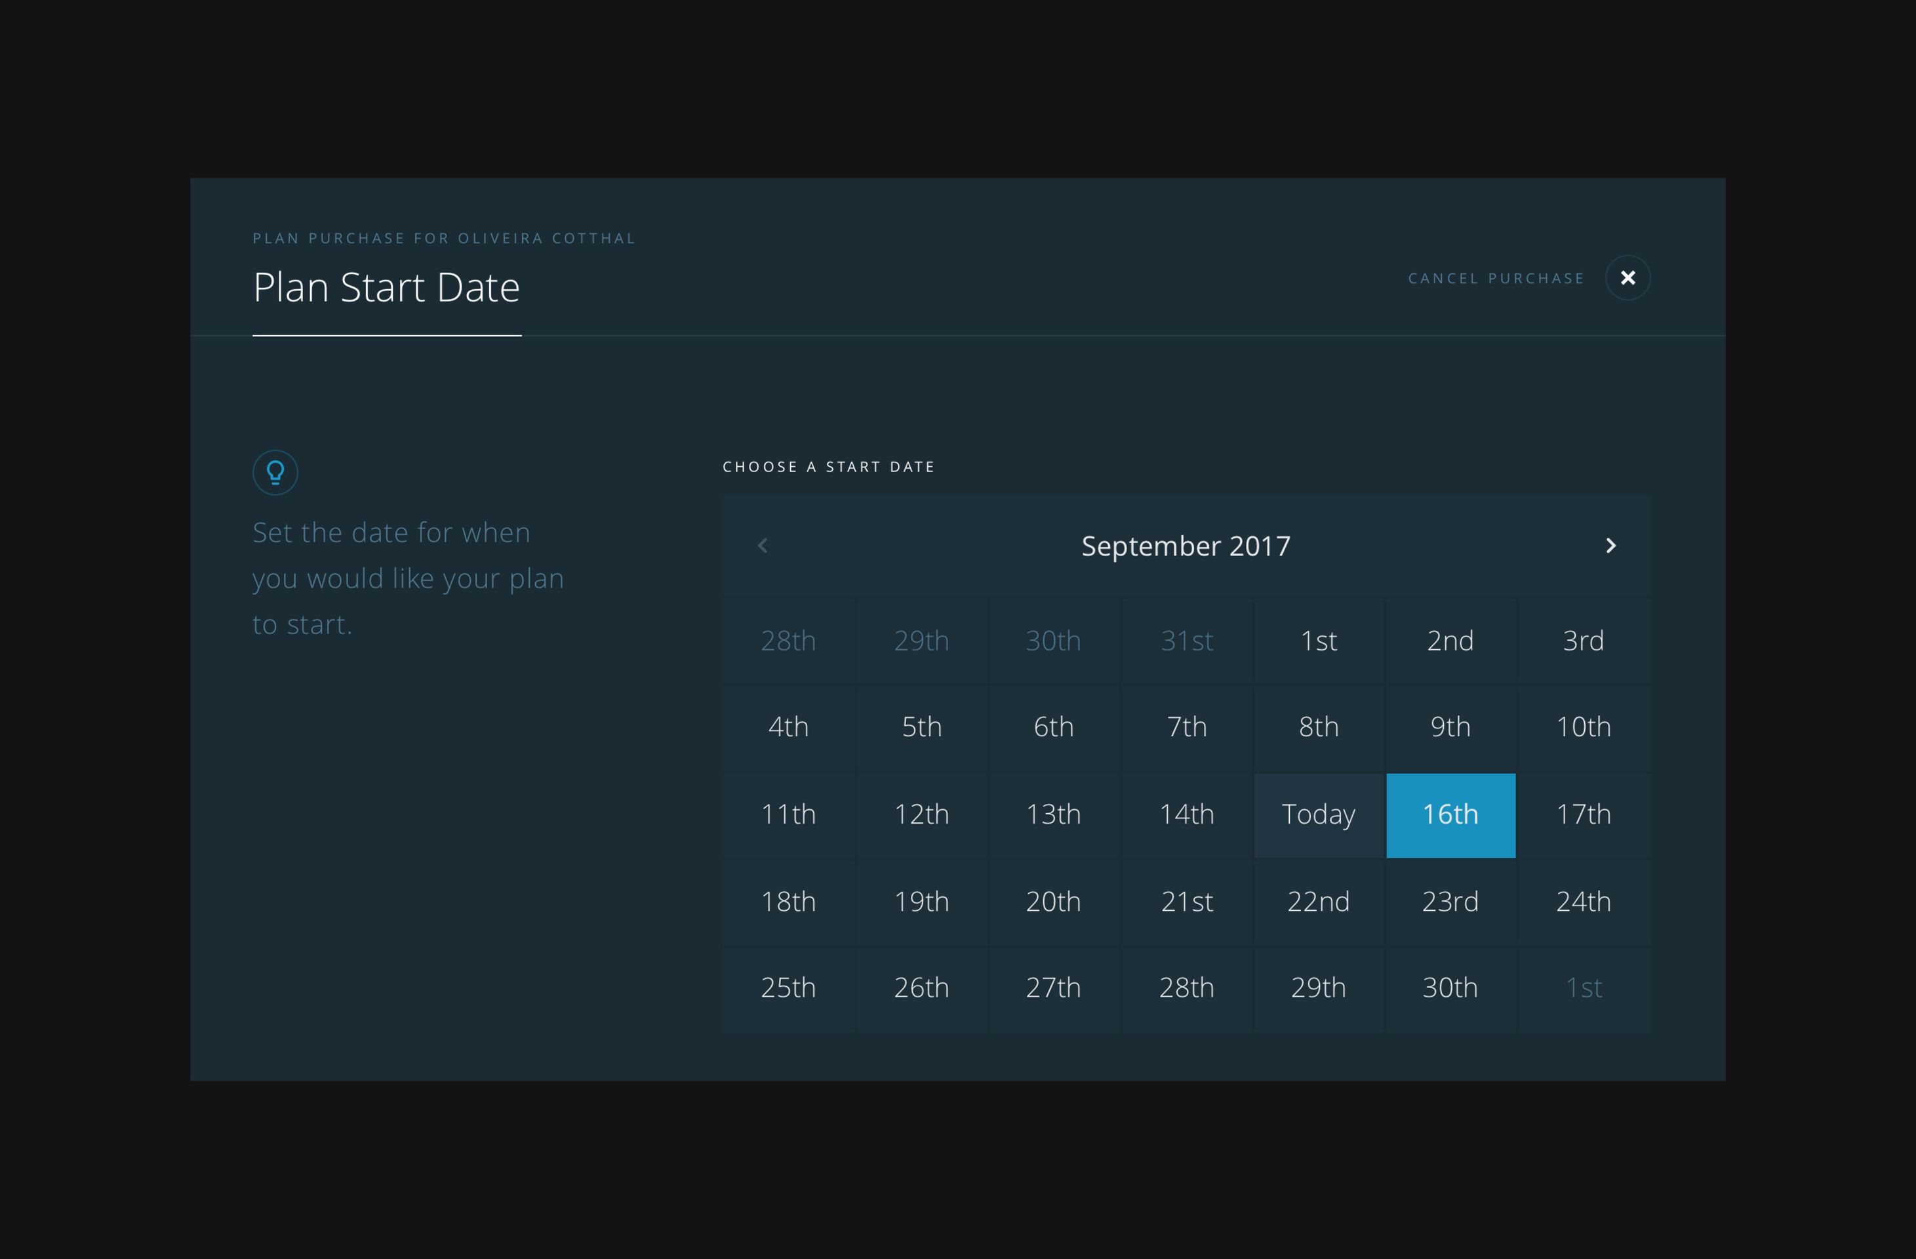
Task: Click the X close icon beside Cancel Purchase
Action: pyautogui.click(x=1627, y=278)
